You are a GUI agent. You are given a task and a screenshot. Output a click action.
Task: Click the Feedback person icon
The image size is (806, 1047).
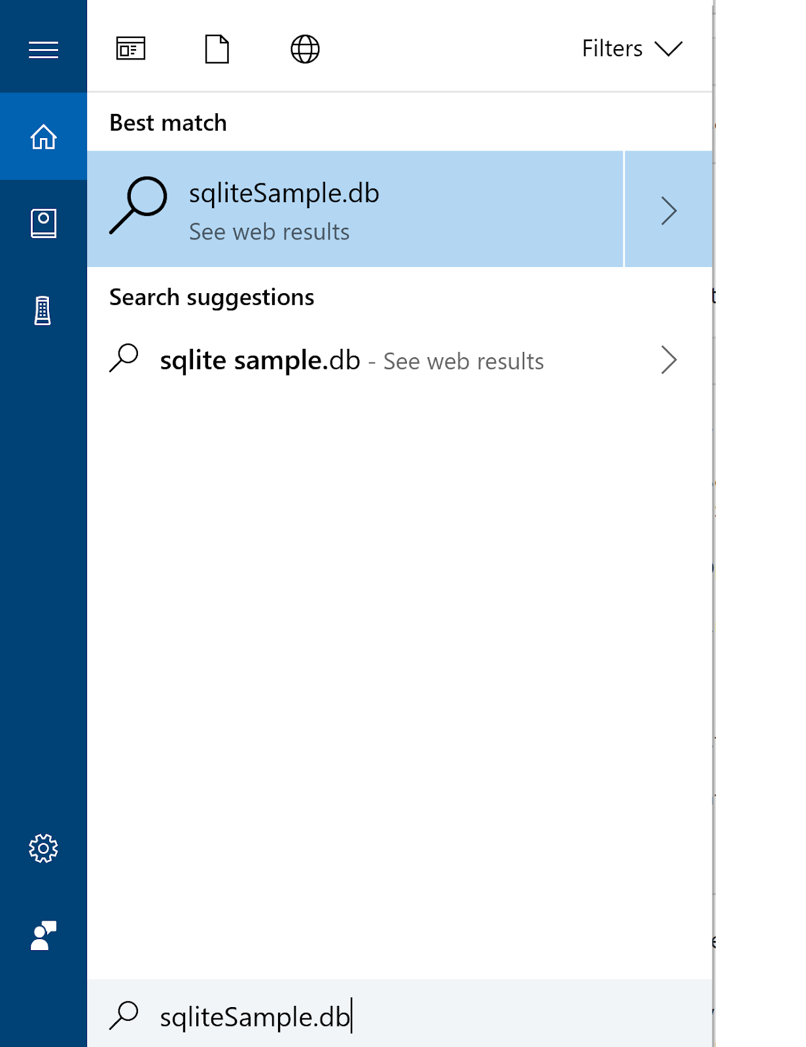point(43,936)
